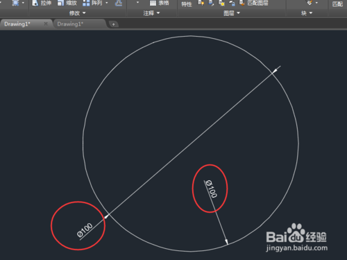Click the icon left of 匹配图层
Viewport: 347px width, 260px height.
coord(242,3)
